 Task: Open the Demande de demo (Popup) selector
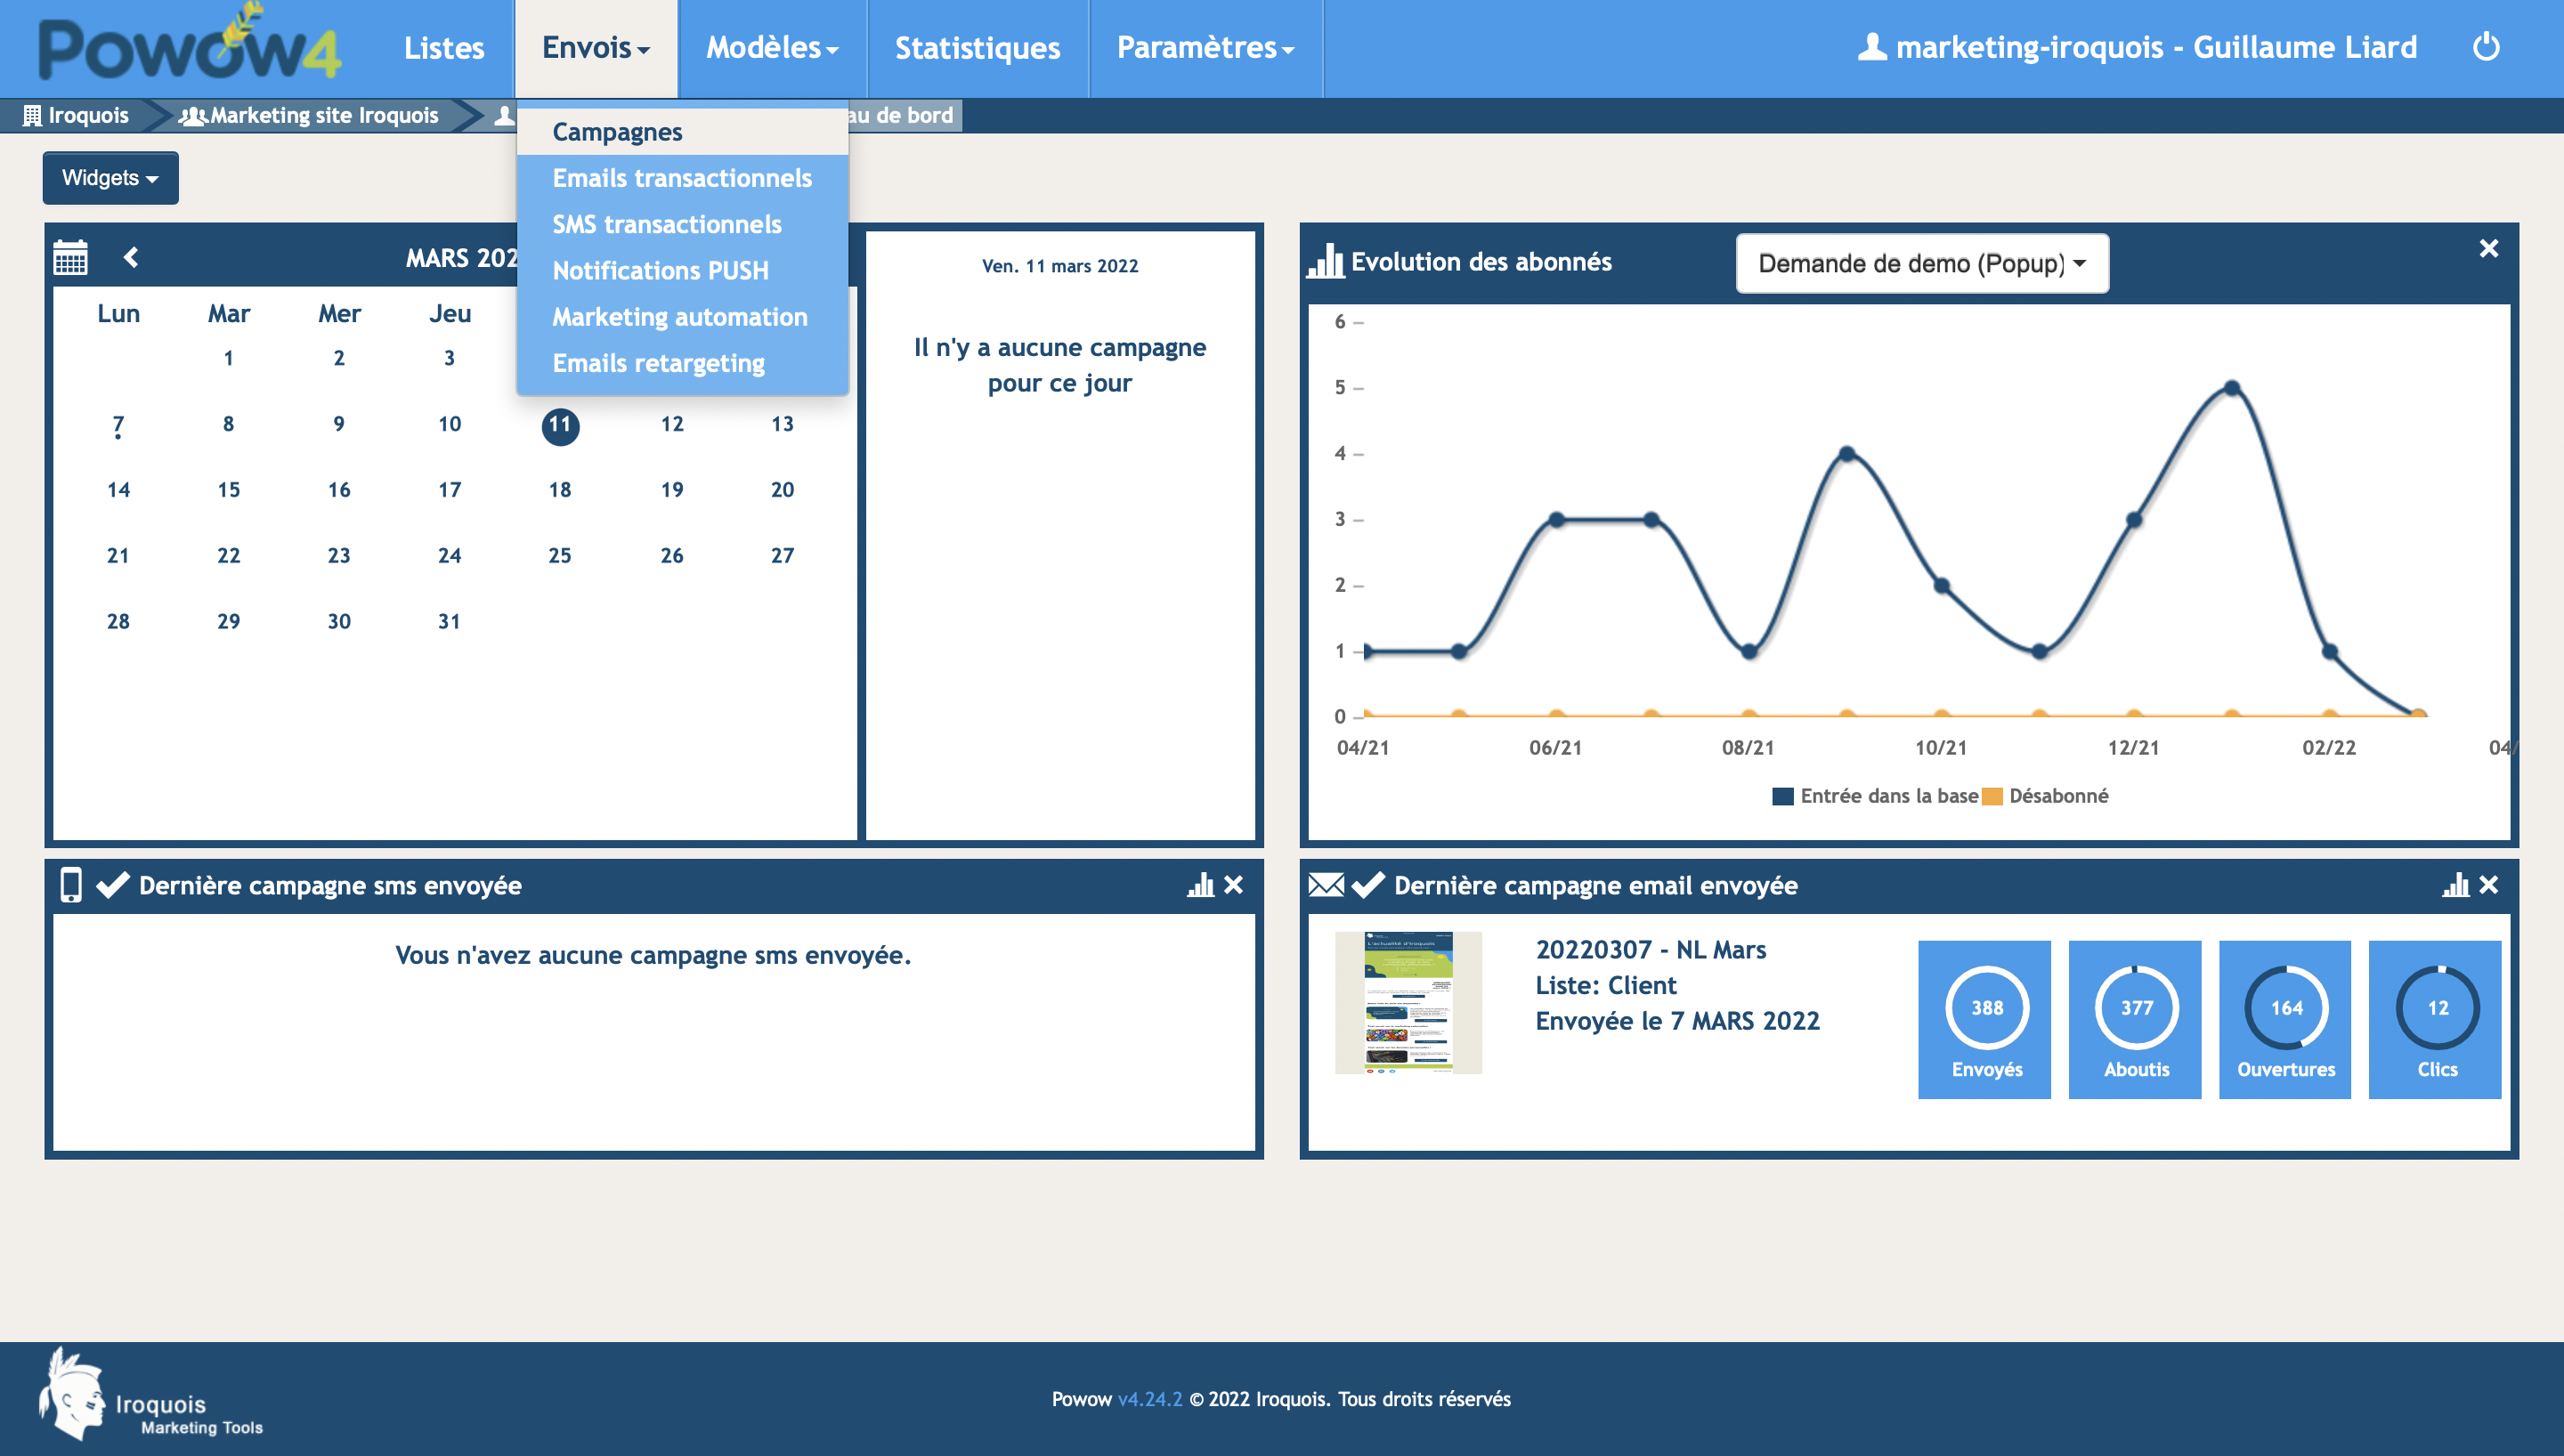(1921, 263)
